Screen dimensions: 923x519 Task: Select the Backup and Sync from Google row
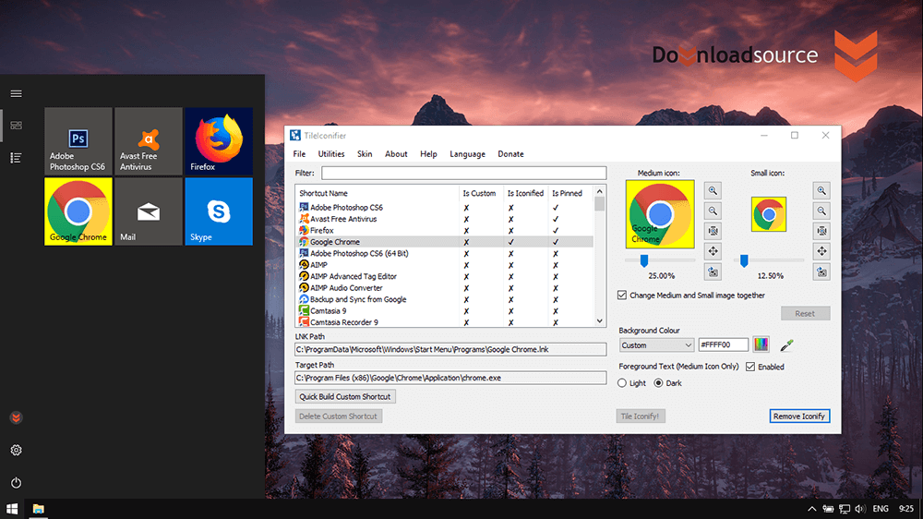[445, 299]
